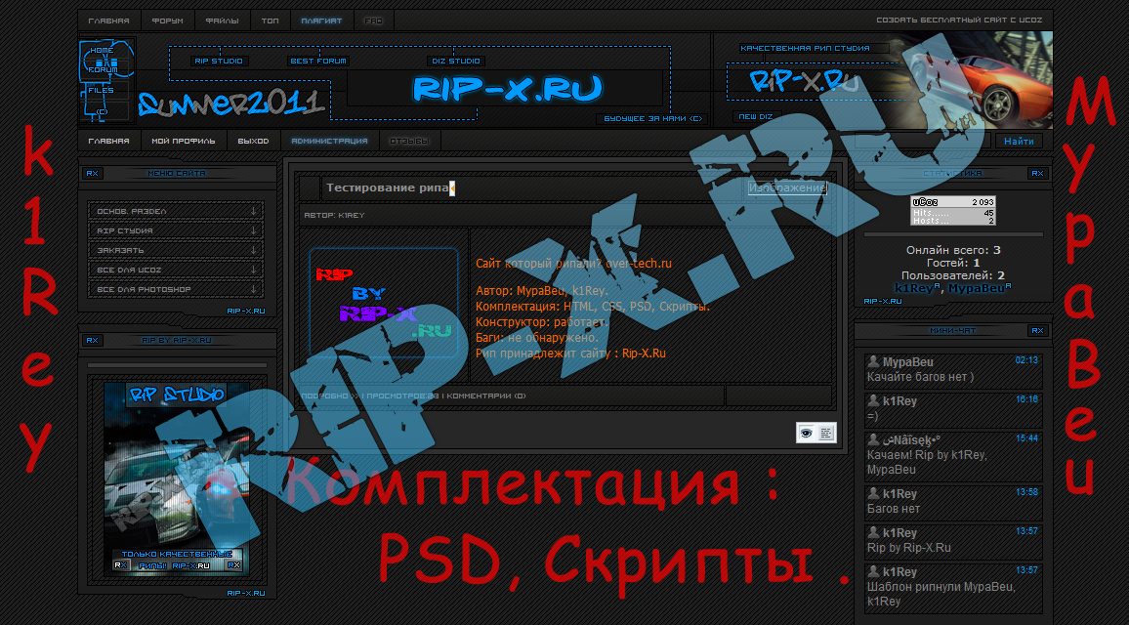This screenshot has width=1129, height=625.
Task: Click the FILES icon in header graphic
Action: coord(101,90)
